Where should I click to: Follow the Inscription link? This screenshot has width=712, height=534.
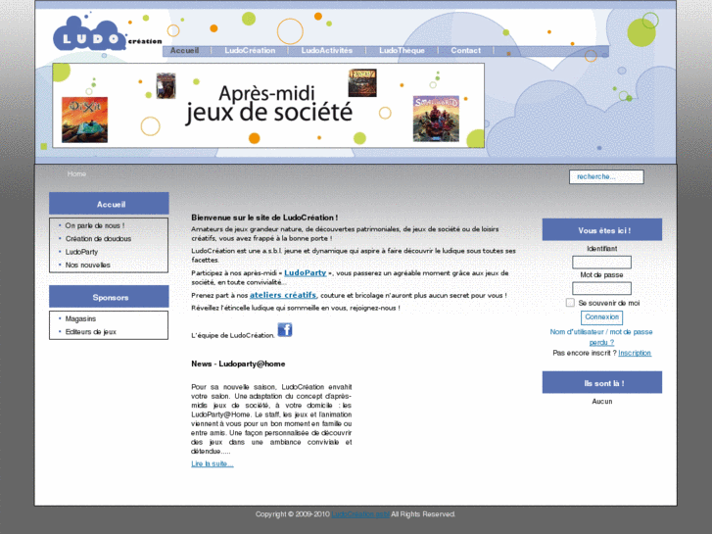pos(635,353)
